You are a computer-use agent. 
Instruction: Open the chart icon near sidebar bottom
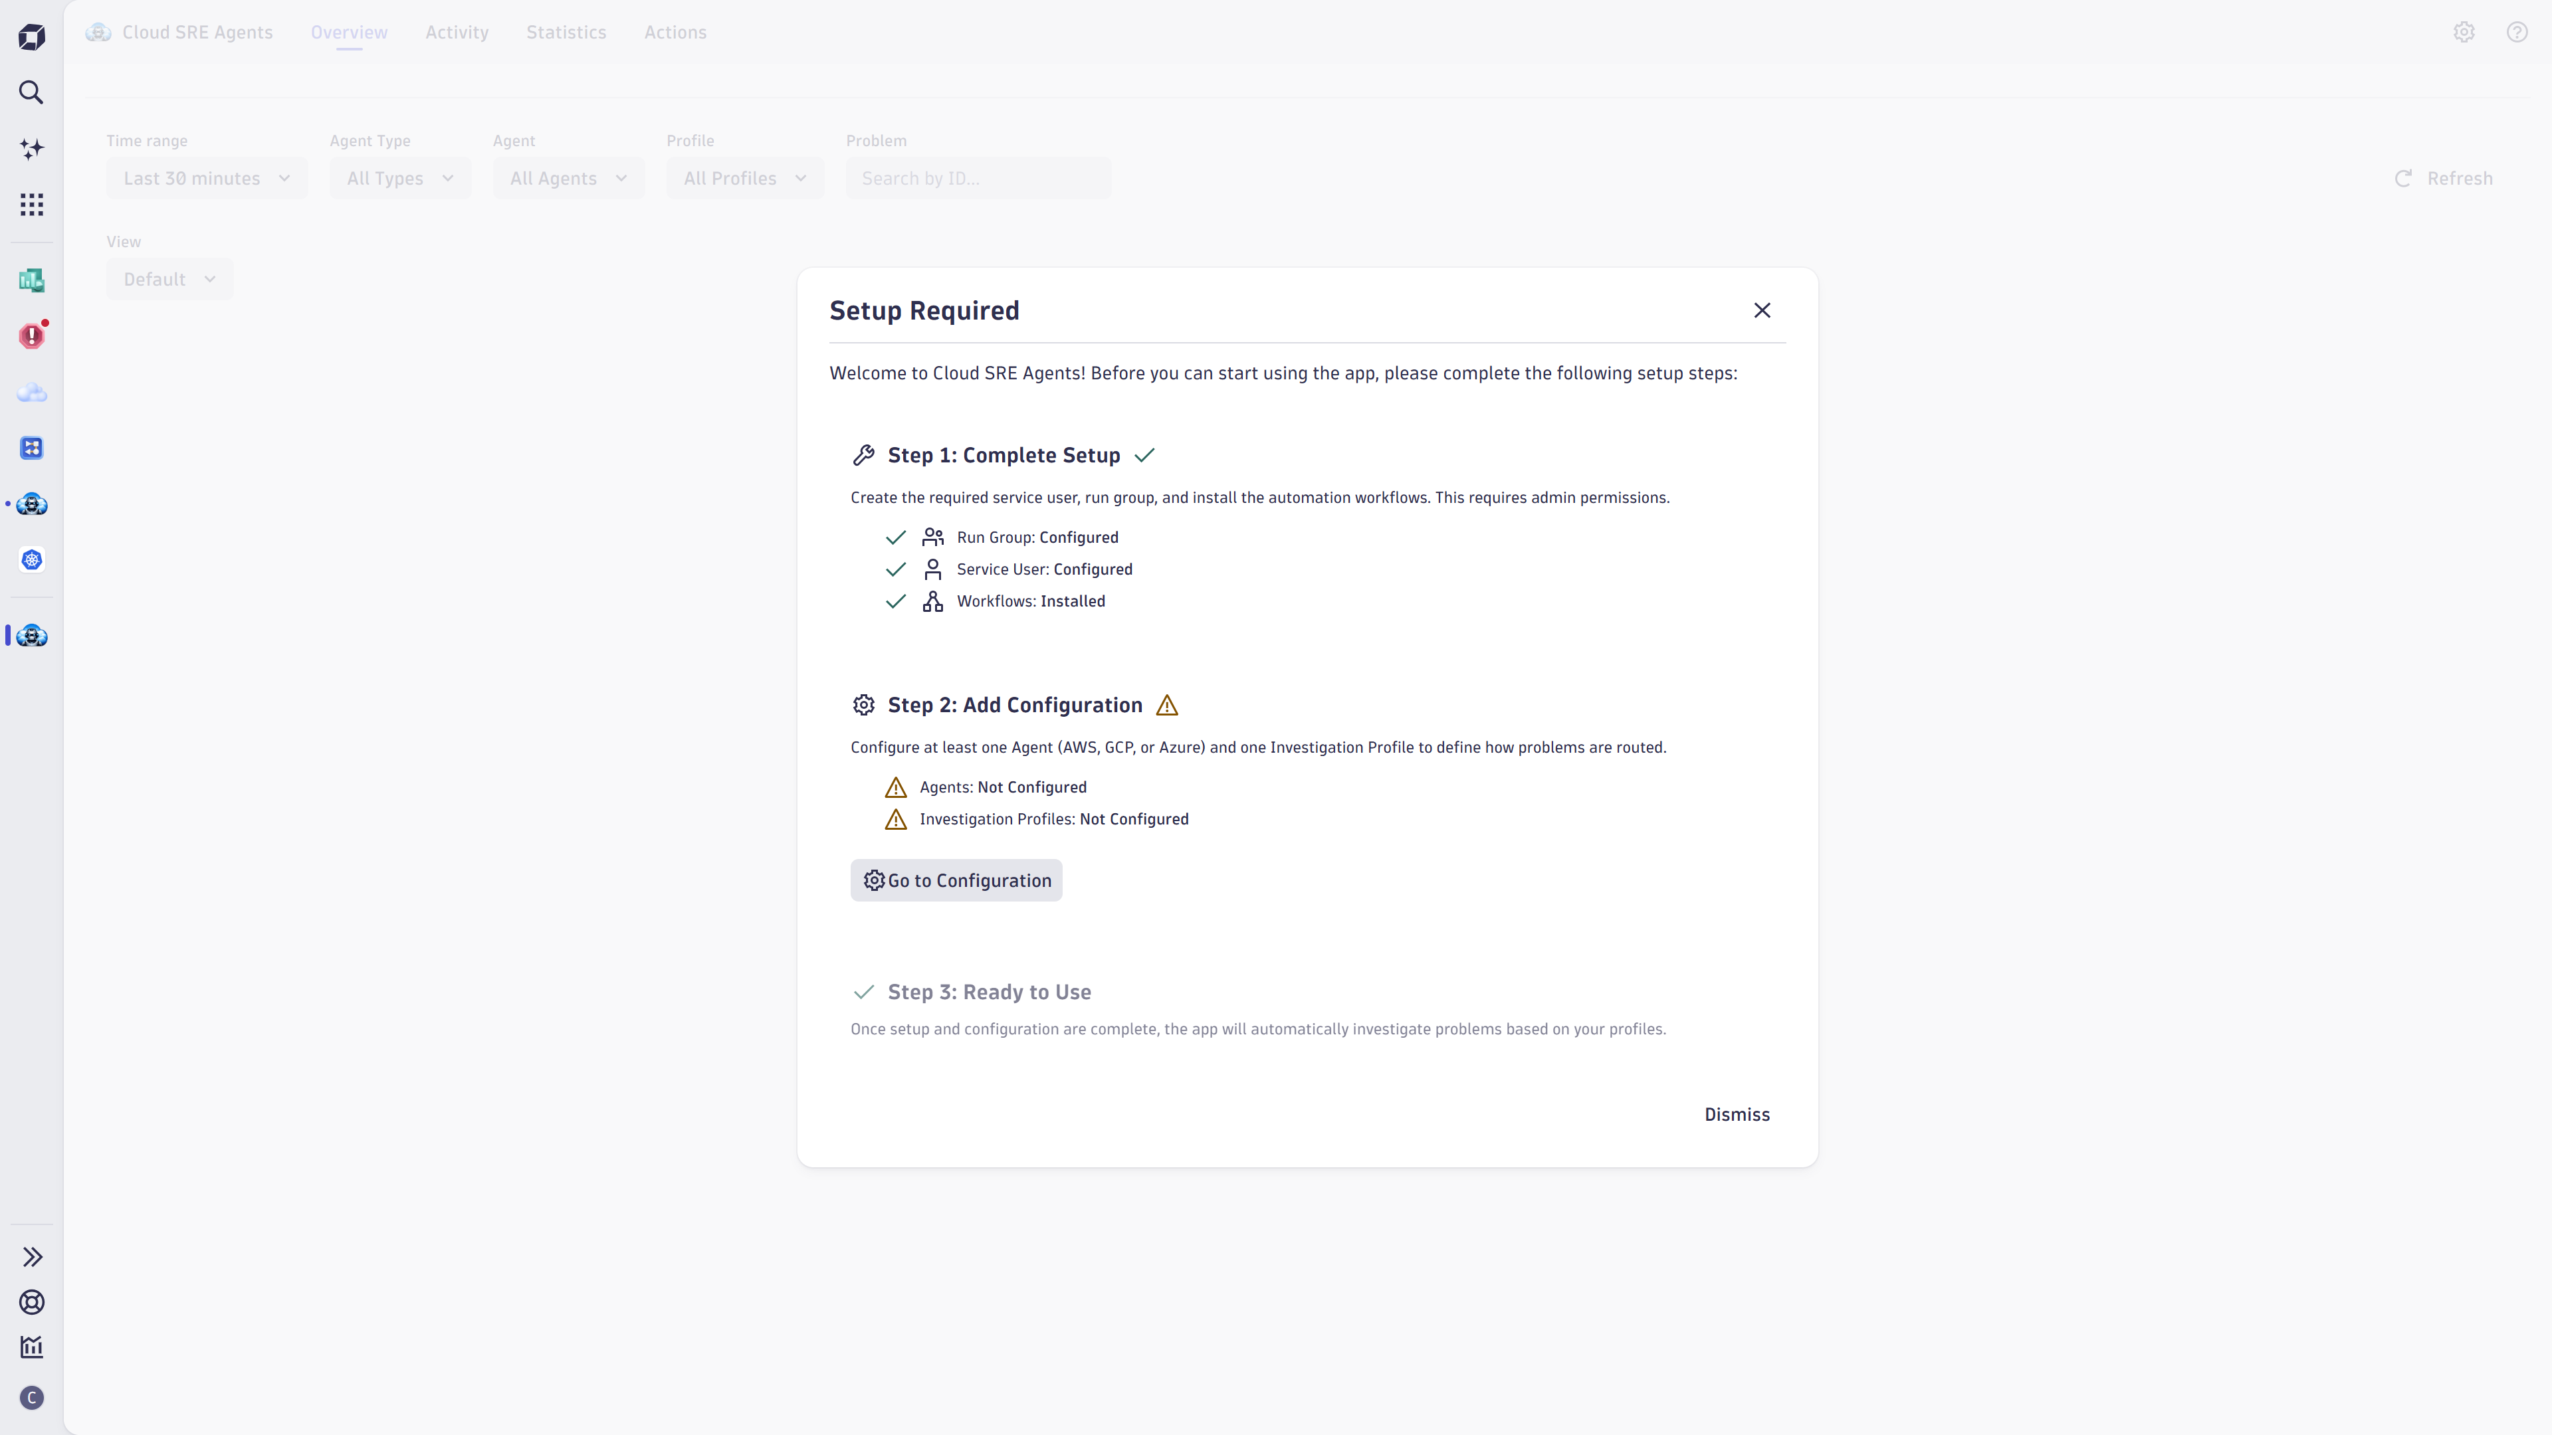[32, 1347]
